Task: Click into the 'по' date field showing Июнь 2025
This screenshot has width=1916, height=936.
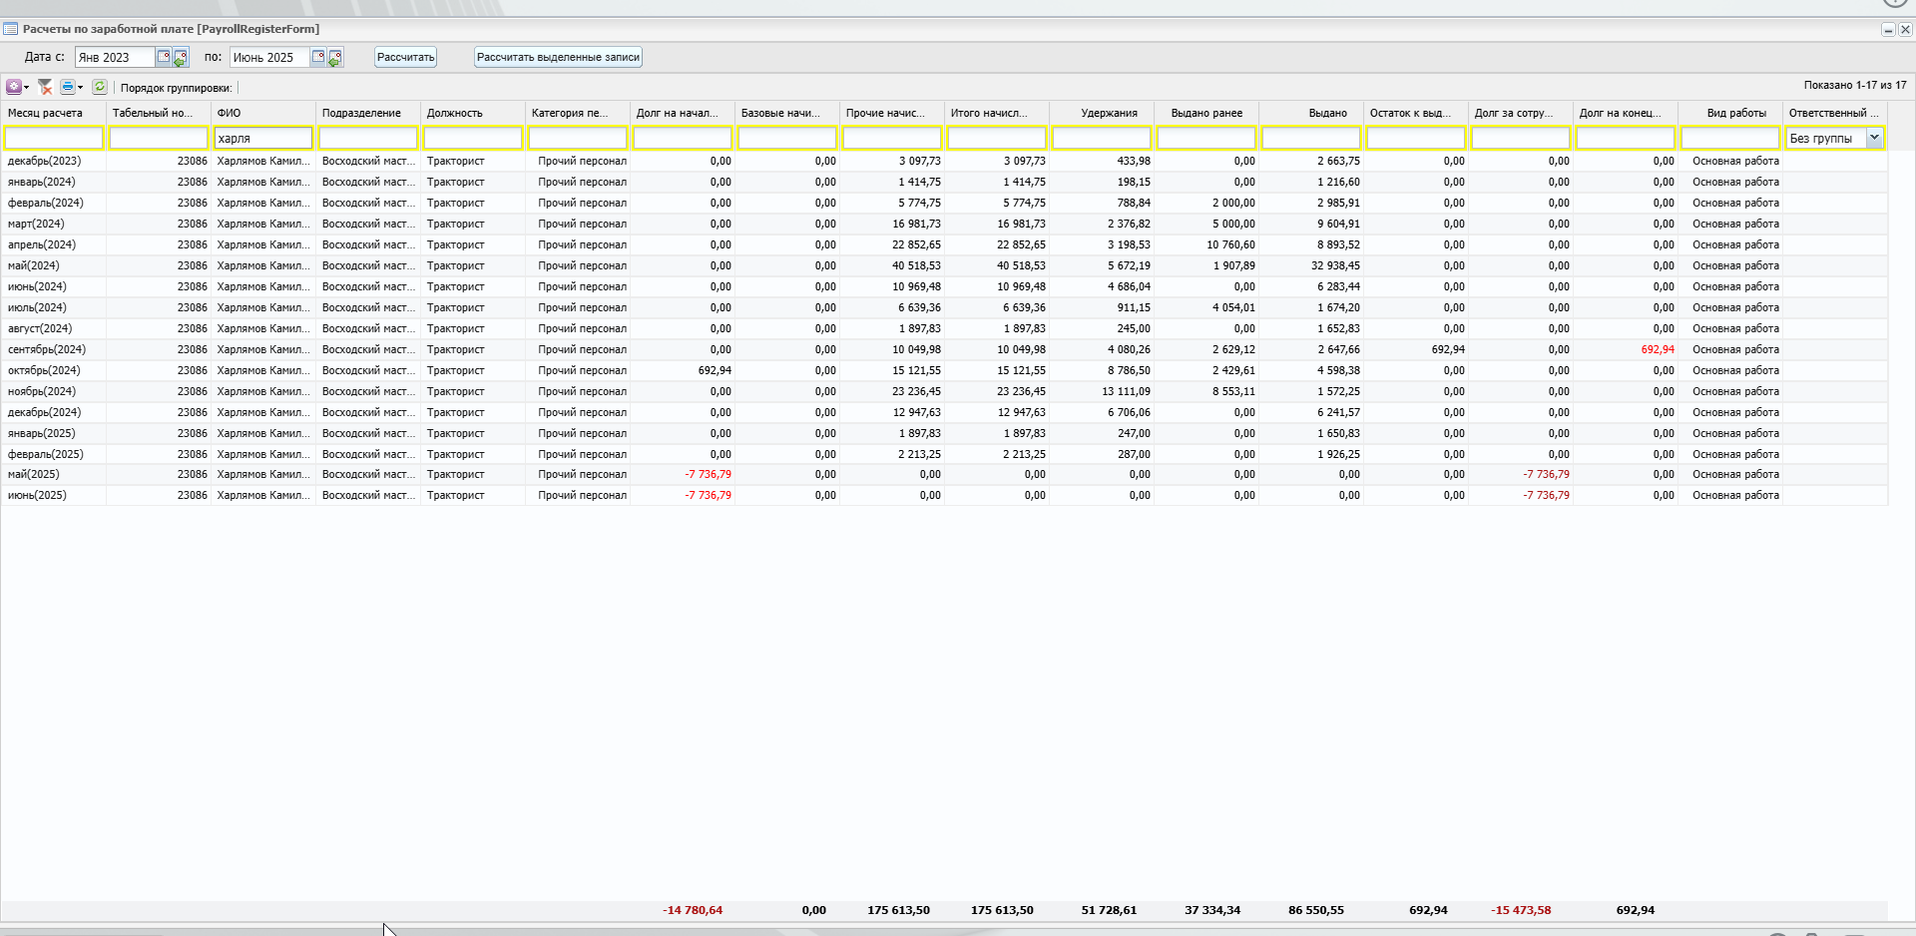Action: pos(269,57)
